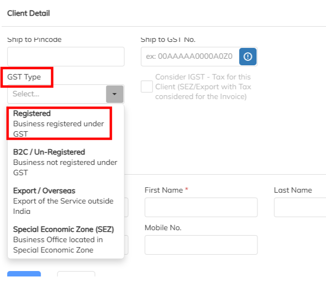This screenshot has width=326, height=283.
Task: Click the GST Type Select... field
Action: (57, 94)
